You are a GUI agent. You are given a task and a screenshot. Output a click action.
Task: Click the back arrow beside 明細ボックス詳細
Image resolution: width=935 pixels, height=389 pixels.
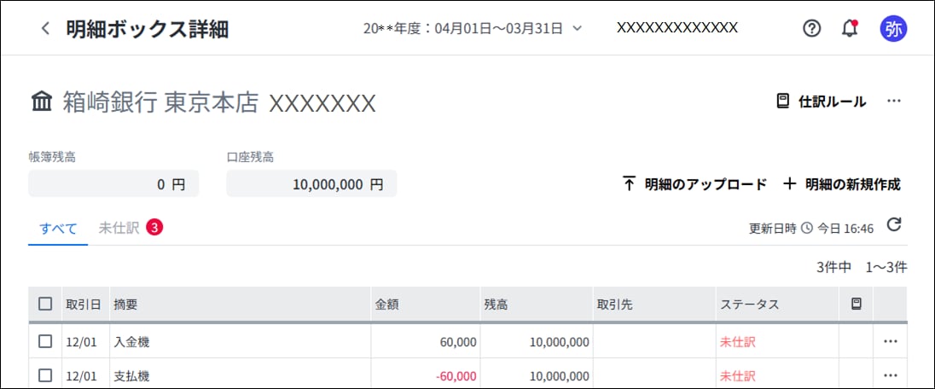tap(45, 28)
